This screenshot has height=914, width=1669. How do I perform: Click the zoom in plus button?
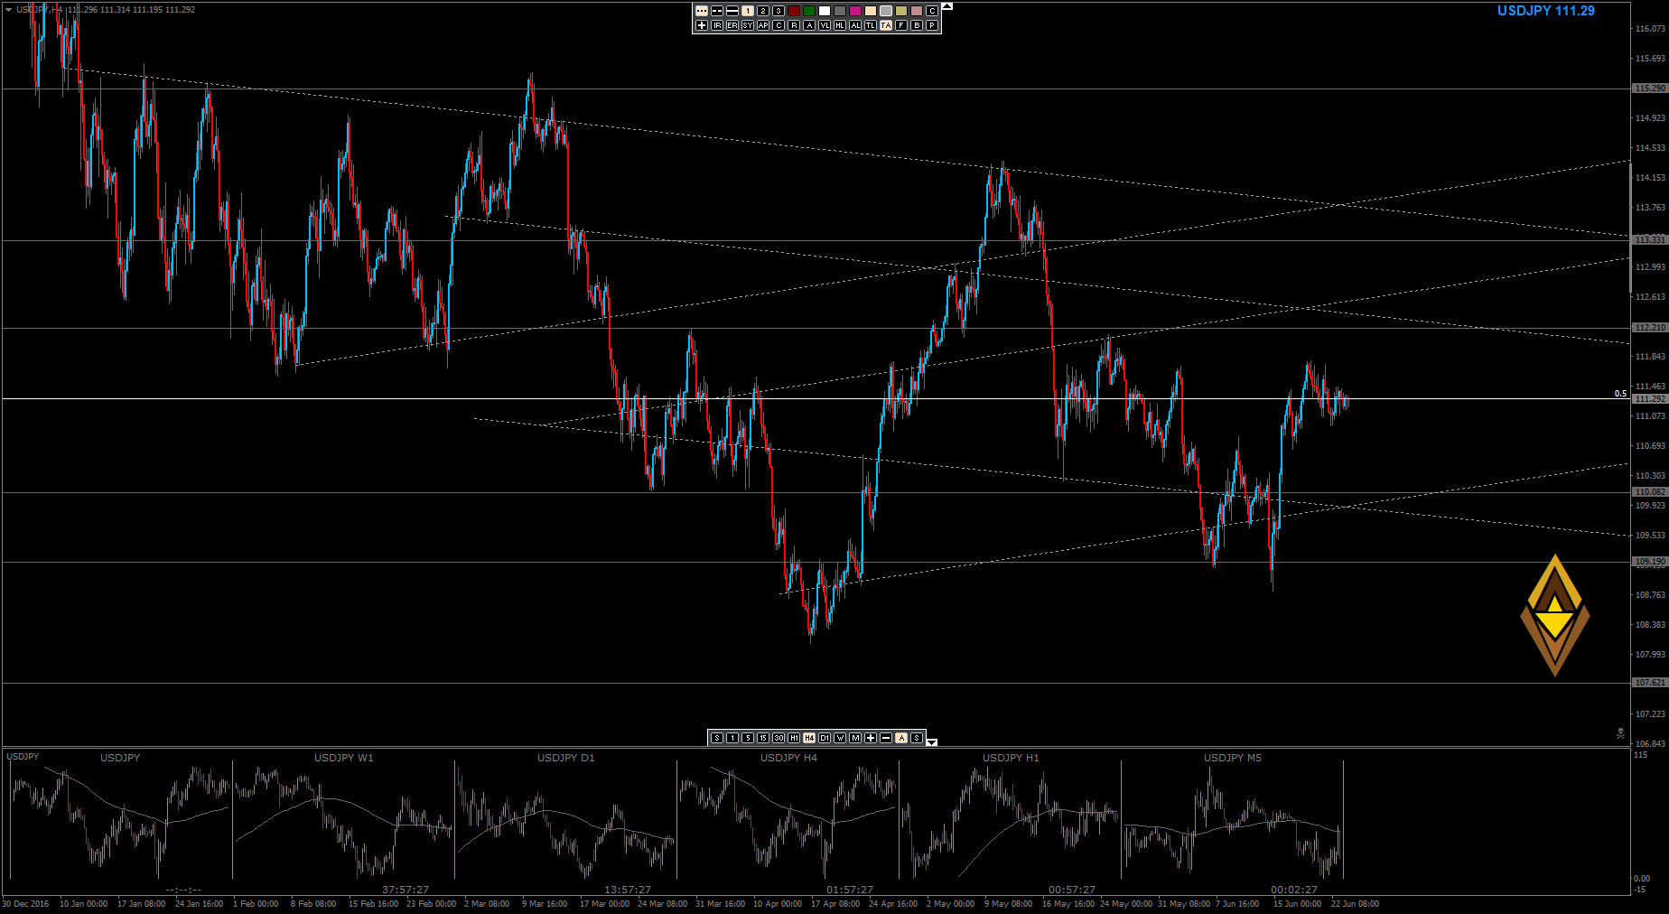tap(871, 738)
